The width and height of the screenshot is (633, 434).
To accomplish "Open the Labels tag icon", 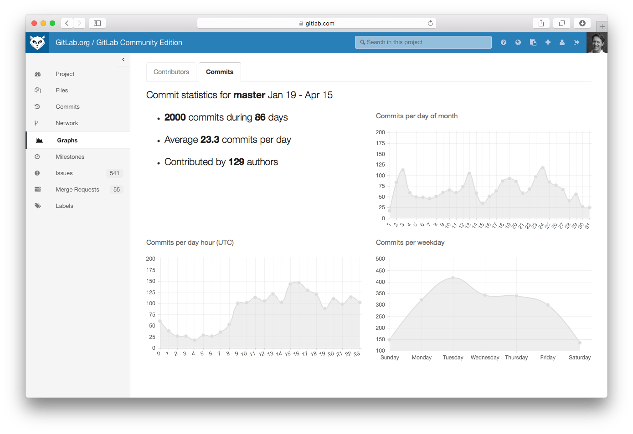I will coord(38,206).
